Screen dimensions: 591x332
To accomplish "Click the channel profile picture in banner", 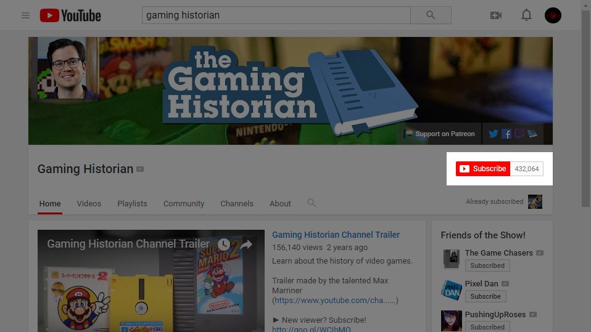I will 67,68.
